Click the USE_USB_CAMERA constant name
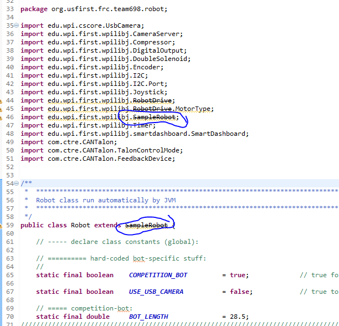The width and height of the screenshot is (339, 326). (x=156, y=292)
